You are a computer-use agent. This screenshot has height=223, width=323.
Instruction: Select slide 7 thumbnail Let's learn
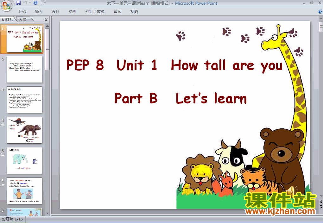[x=24, y=212]
